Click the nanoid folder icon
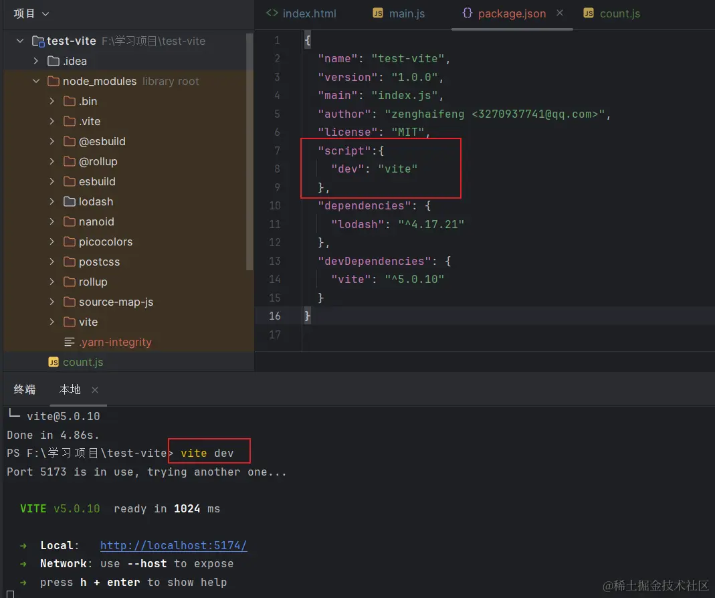715x598 pixels. pos(70,221)
